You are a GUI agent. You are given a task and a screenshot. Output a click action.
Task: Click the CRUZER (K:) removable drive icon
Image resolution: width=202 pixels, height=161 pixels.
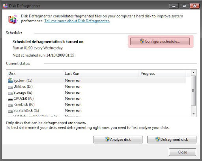tap(10, 99)
